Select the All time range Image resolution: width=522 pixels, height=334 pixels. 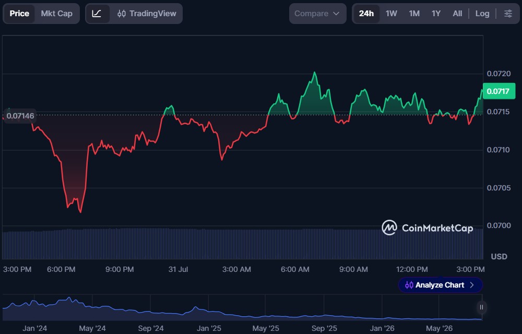[457, 14]
